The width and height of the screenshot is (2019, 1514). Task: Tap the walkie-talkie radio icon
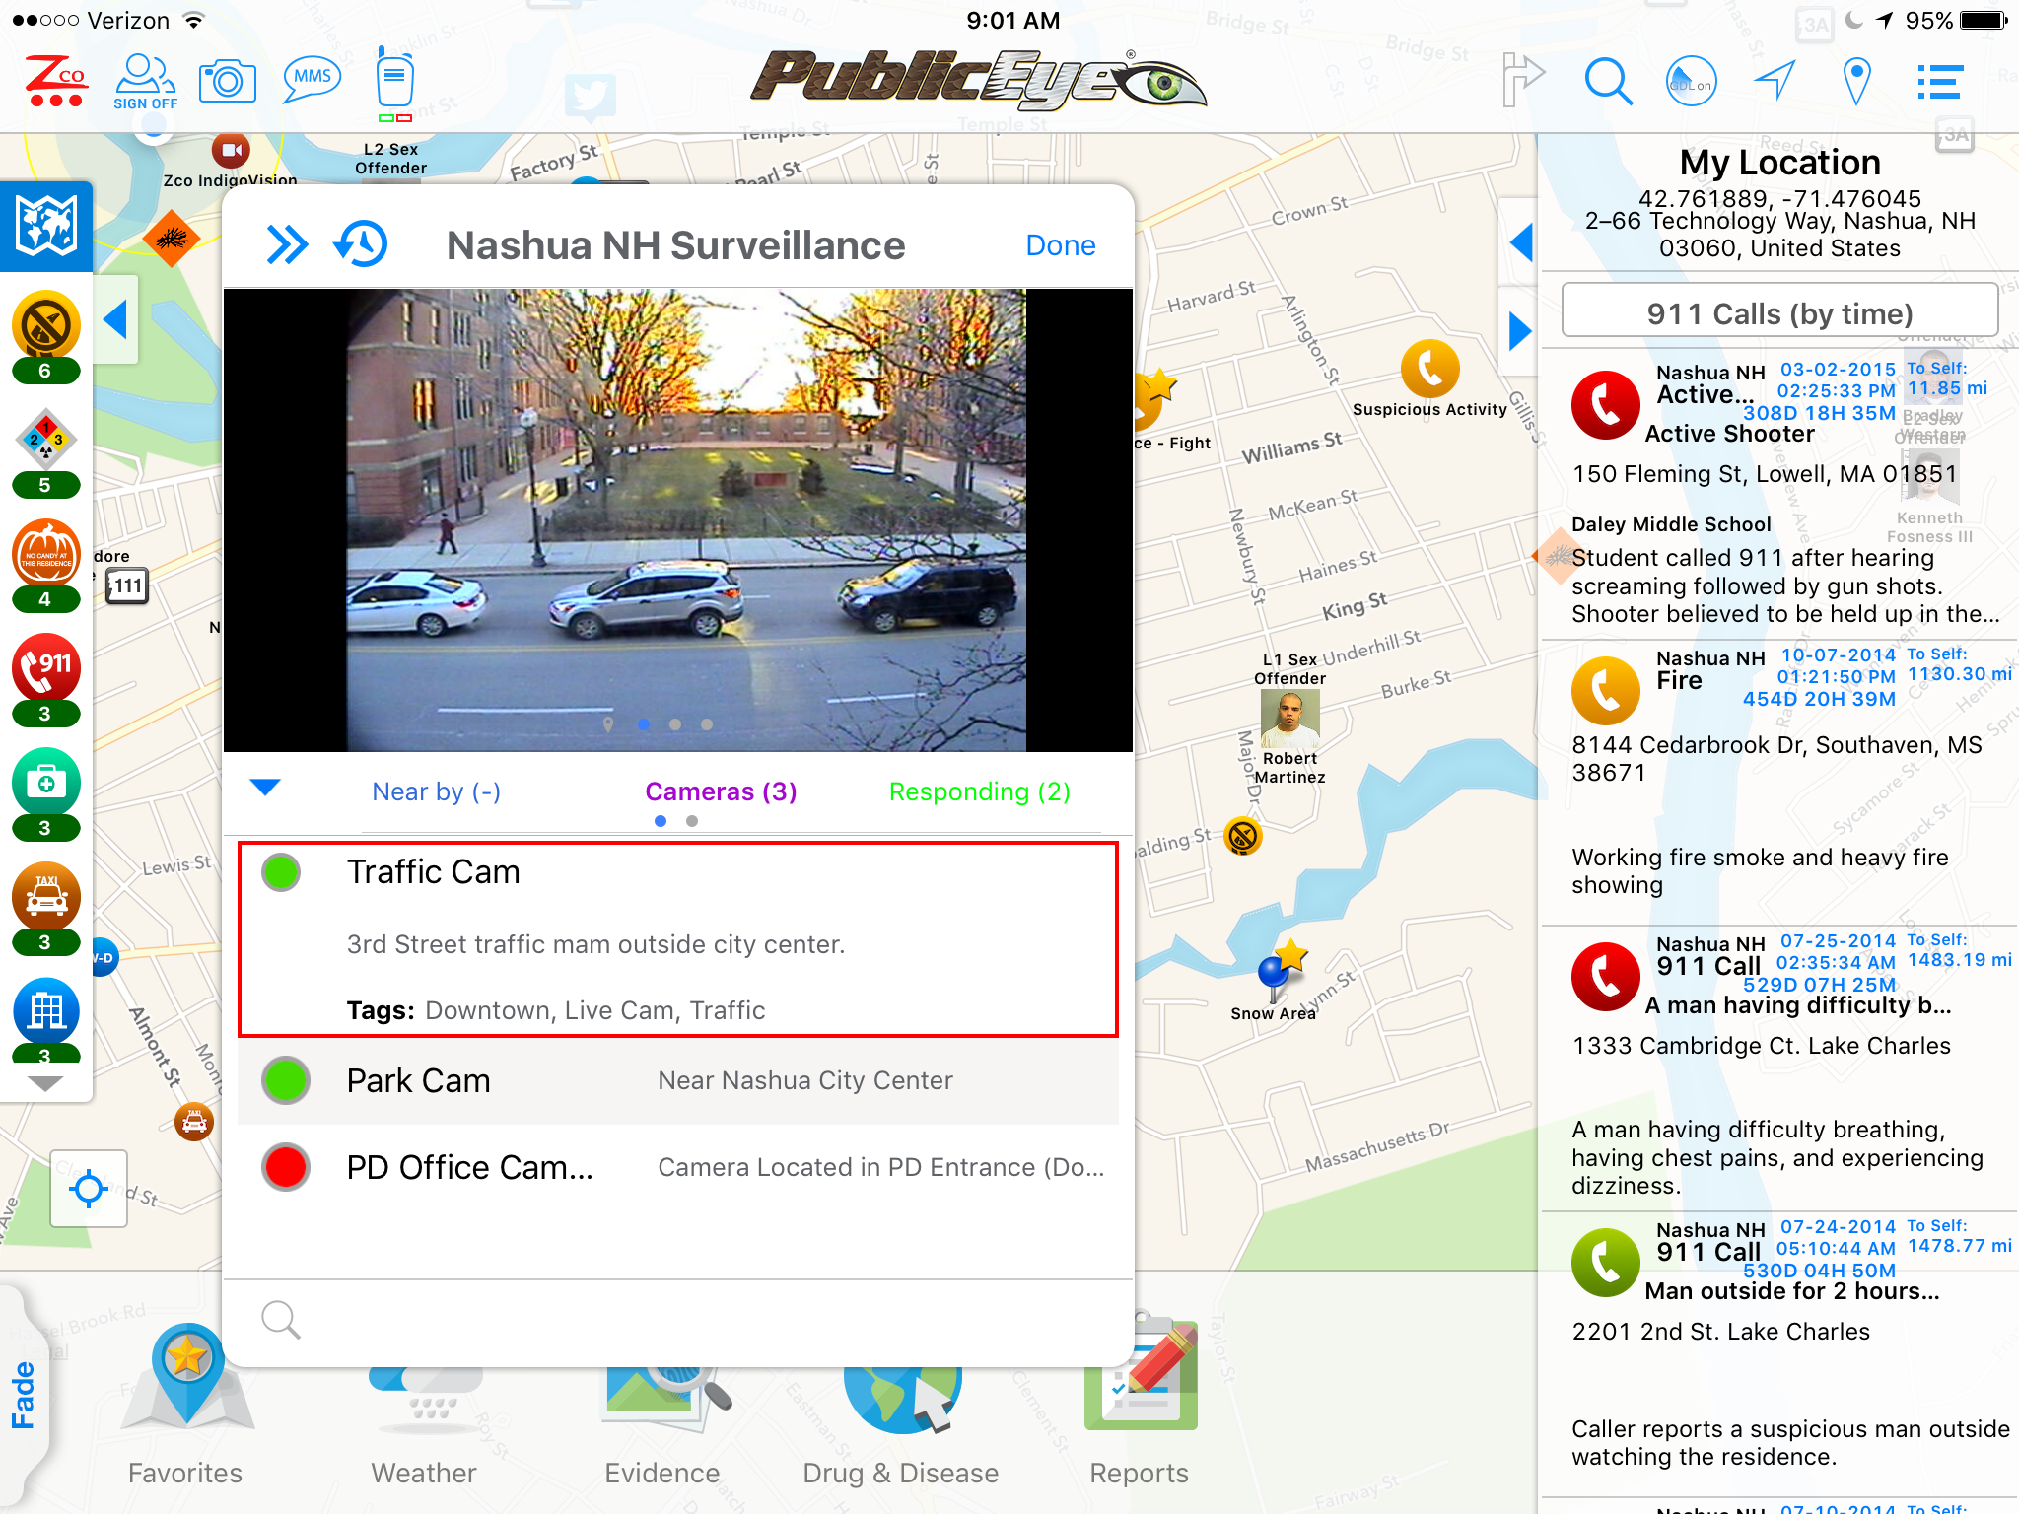tap(394, 82)
